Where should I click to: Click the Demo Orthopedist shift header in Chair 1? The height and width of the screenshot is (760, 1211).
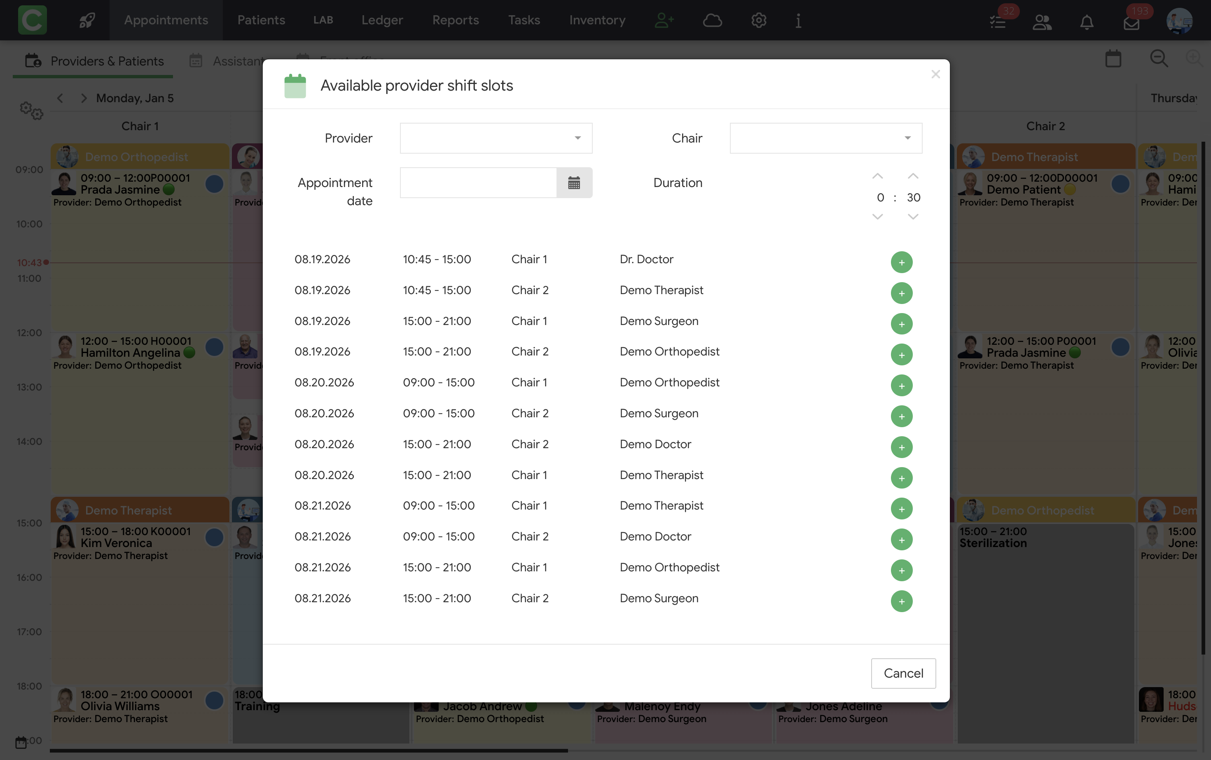pos(140,157)
